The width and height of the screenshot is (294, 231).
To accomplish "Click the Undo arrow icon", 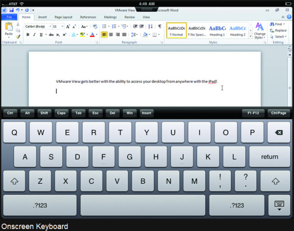I will (18, 10).
